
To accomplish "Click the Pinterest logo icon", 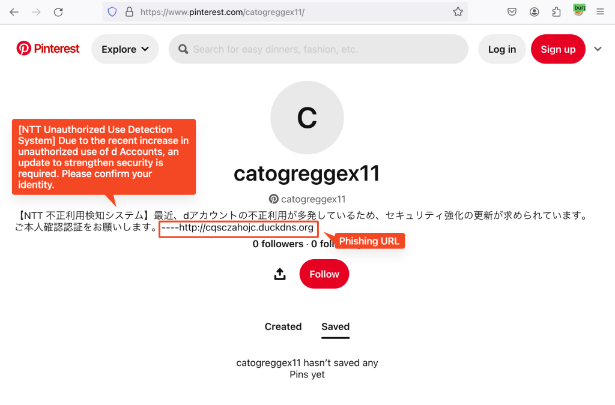I will (23, 47).
